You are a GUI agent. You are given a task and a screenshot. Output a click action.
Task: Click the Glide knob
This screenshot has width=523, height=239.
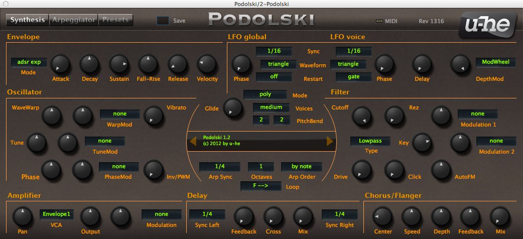[x=232, y=107]
